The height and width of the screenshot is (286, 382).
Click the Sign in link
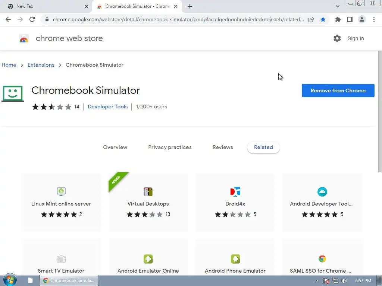(x=356, y=38)
